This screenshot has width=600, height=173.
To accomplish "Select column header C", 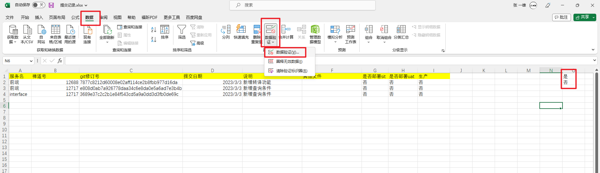I will pyautogui.click(x=131, y=71).
